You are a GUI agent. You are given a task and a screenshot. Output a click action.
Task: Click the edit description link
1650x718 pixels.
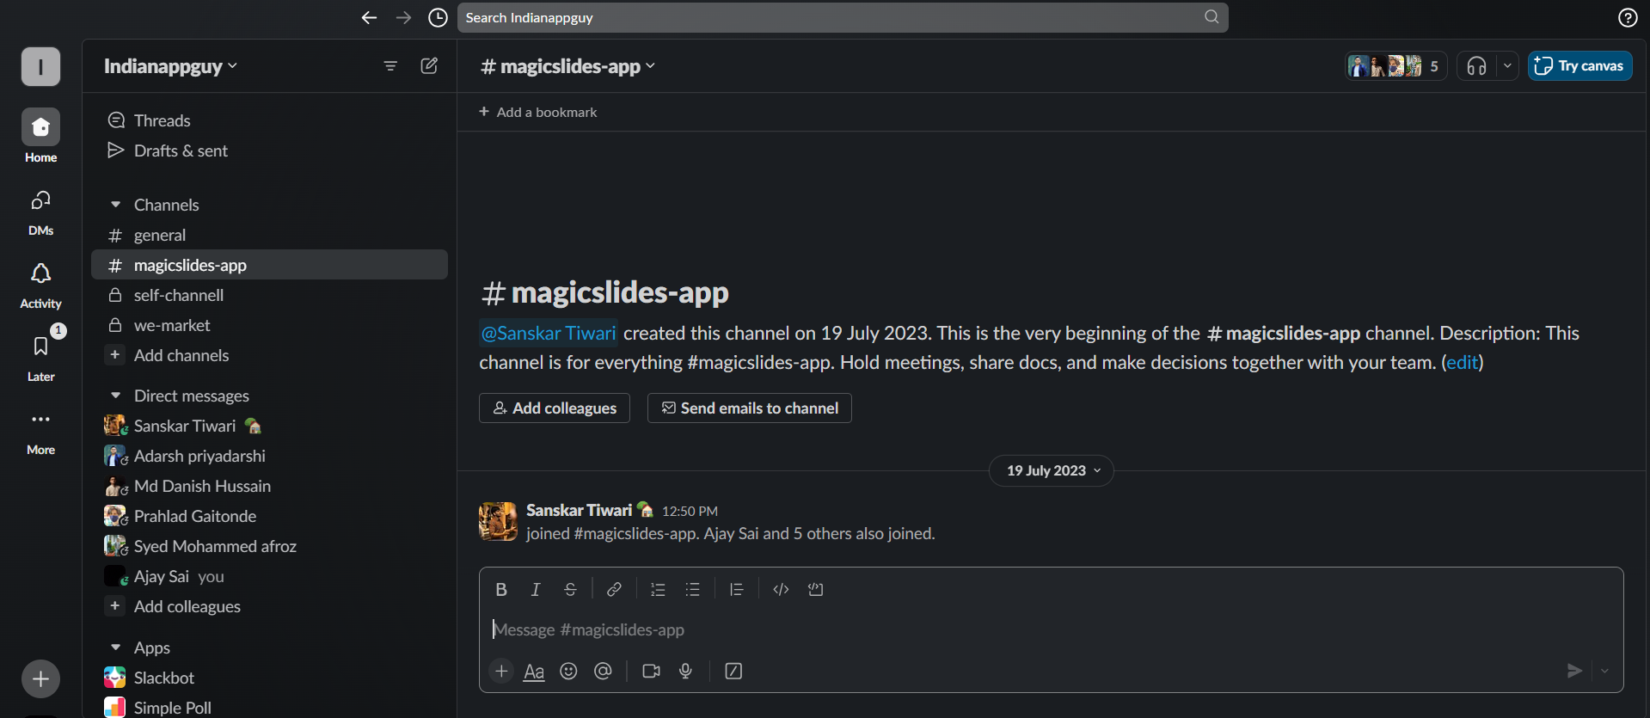(x=1462, y=362)
